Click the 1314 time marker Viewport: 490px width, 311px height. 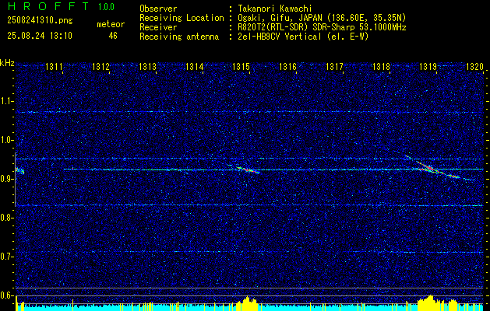click(x=195, y=66)
